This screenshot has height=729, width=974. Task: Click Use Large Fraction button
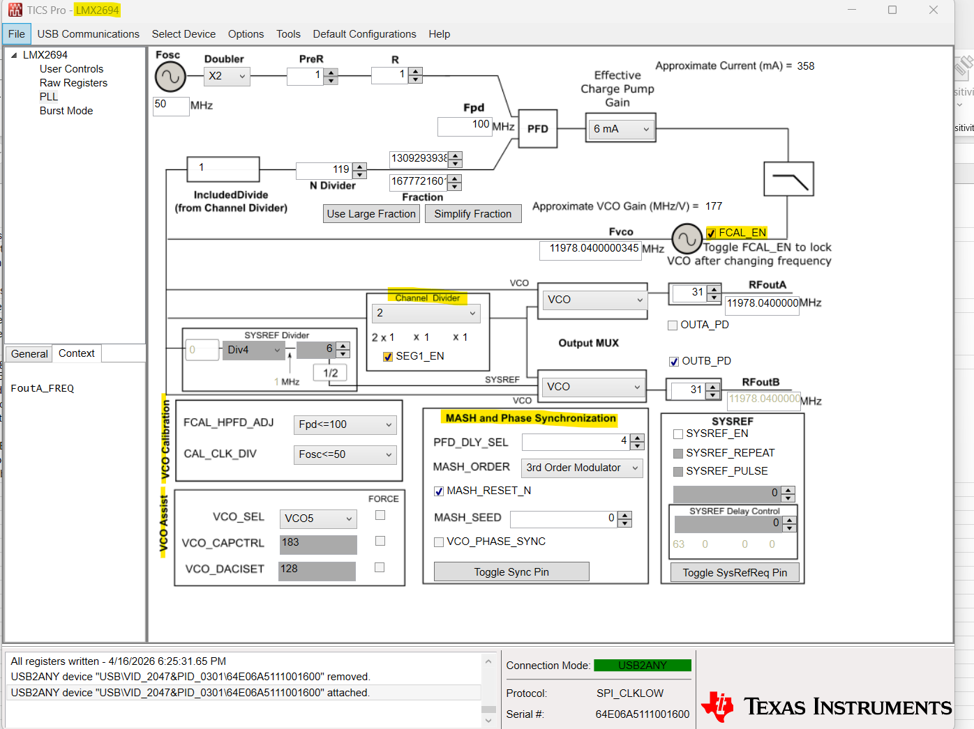click(371, 214)
